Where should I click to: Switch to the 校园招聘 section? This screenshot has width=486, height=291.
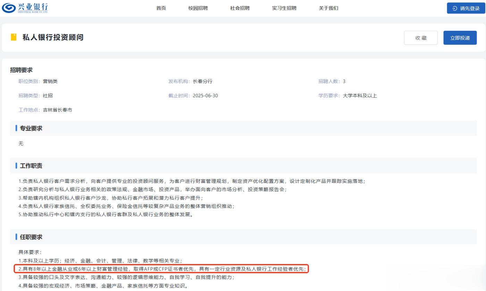[198, 8]
